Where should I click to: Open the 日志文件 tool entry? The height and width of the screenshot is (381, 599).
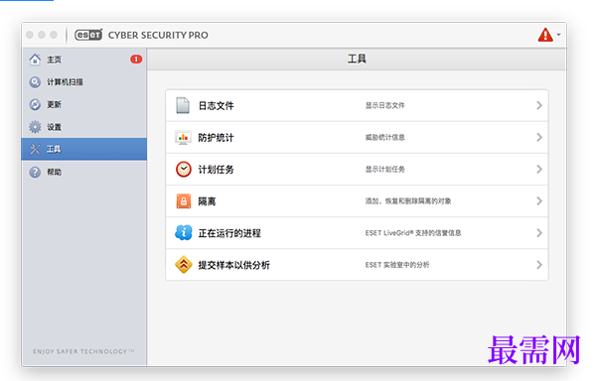click(357, 105)
